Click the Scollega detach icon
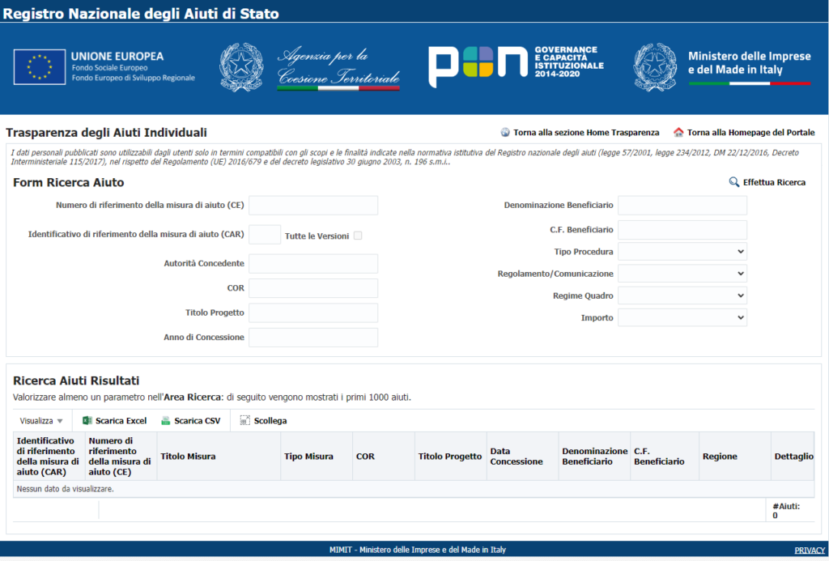 244,420
